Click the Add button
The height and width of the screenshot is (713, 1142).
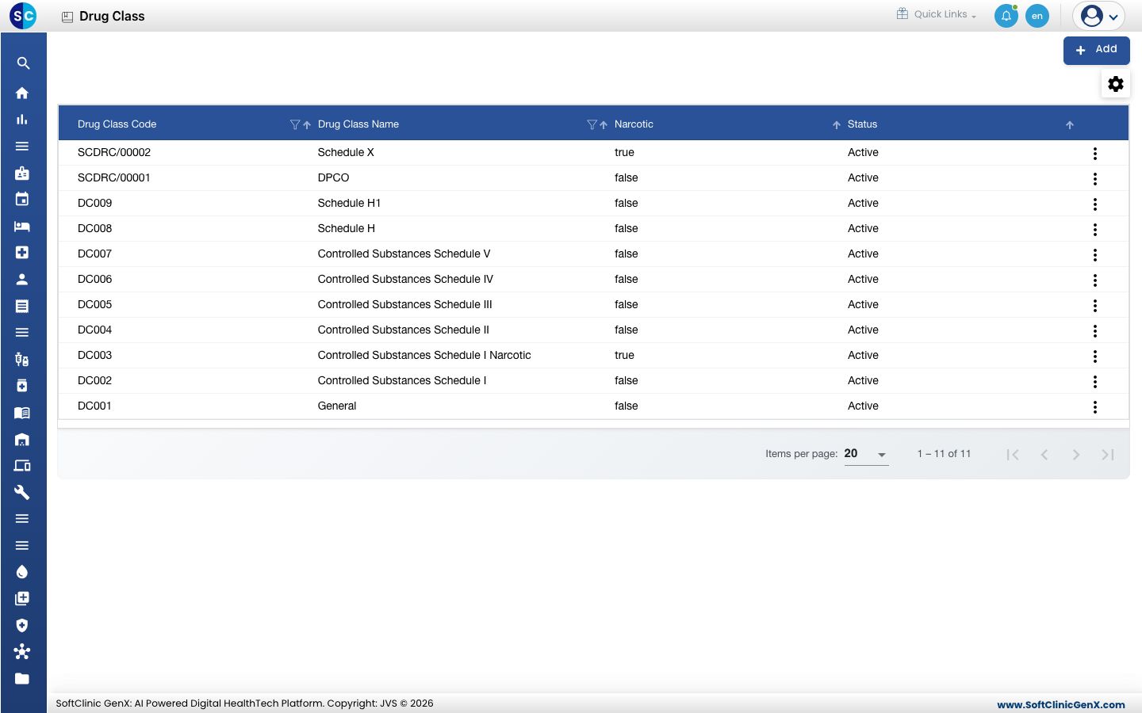(x=1096, y=50)
